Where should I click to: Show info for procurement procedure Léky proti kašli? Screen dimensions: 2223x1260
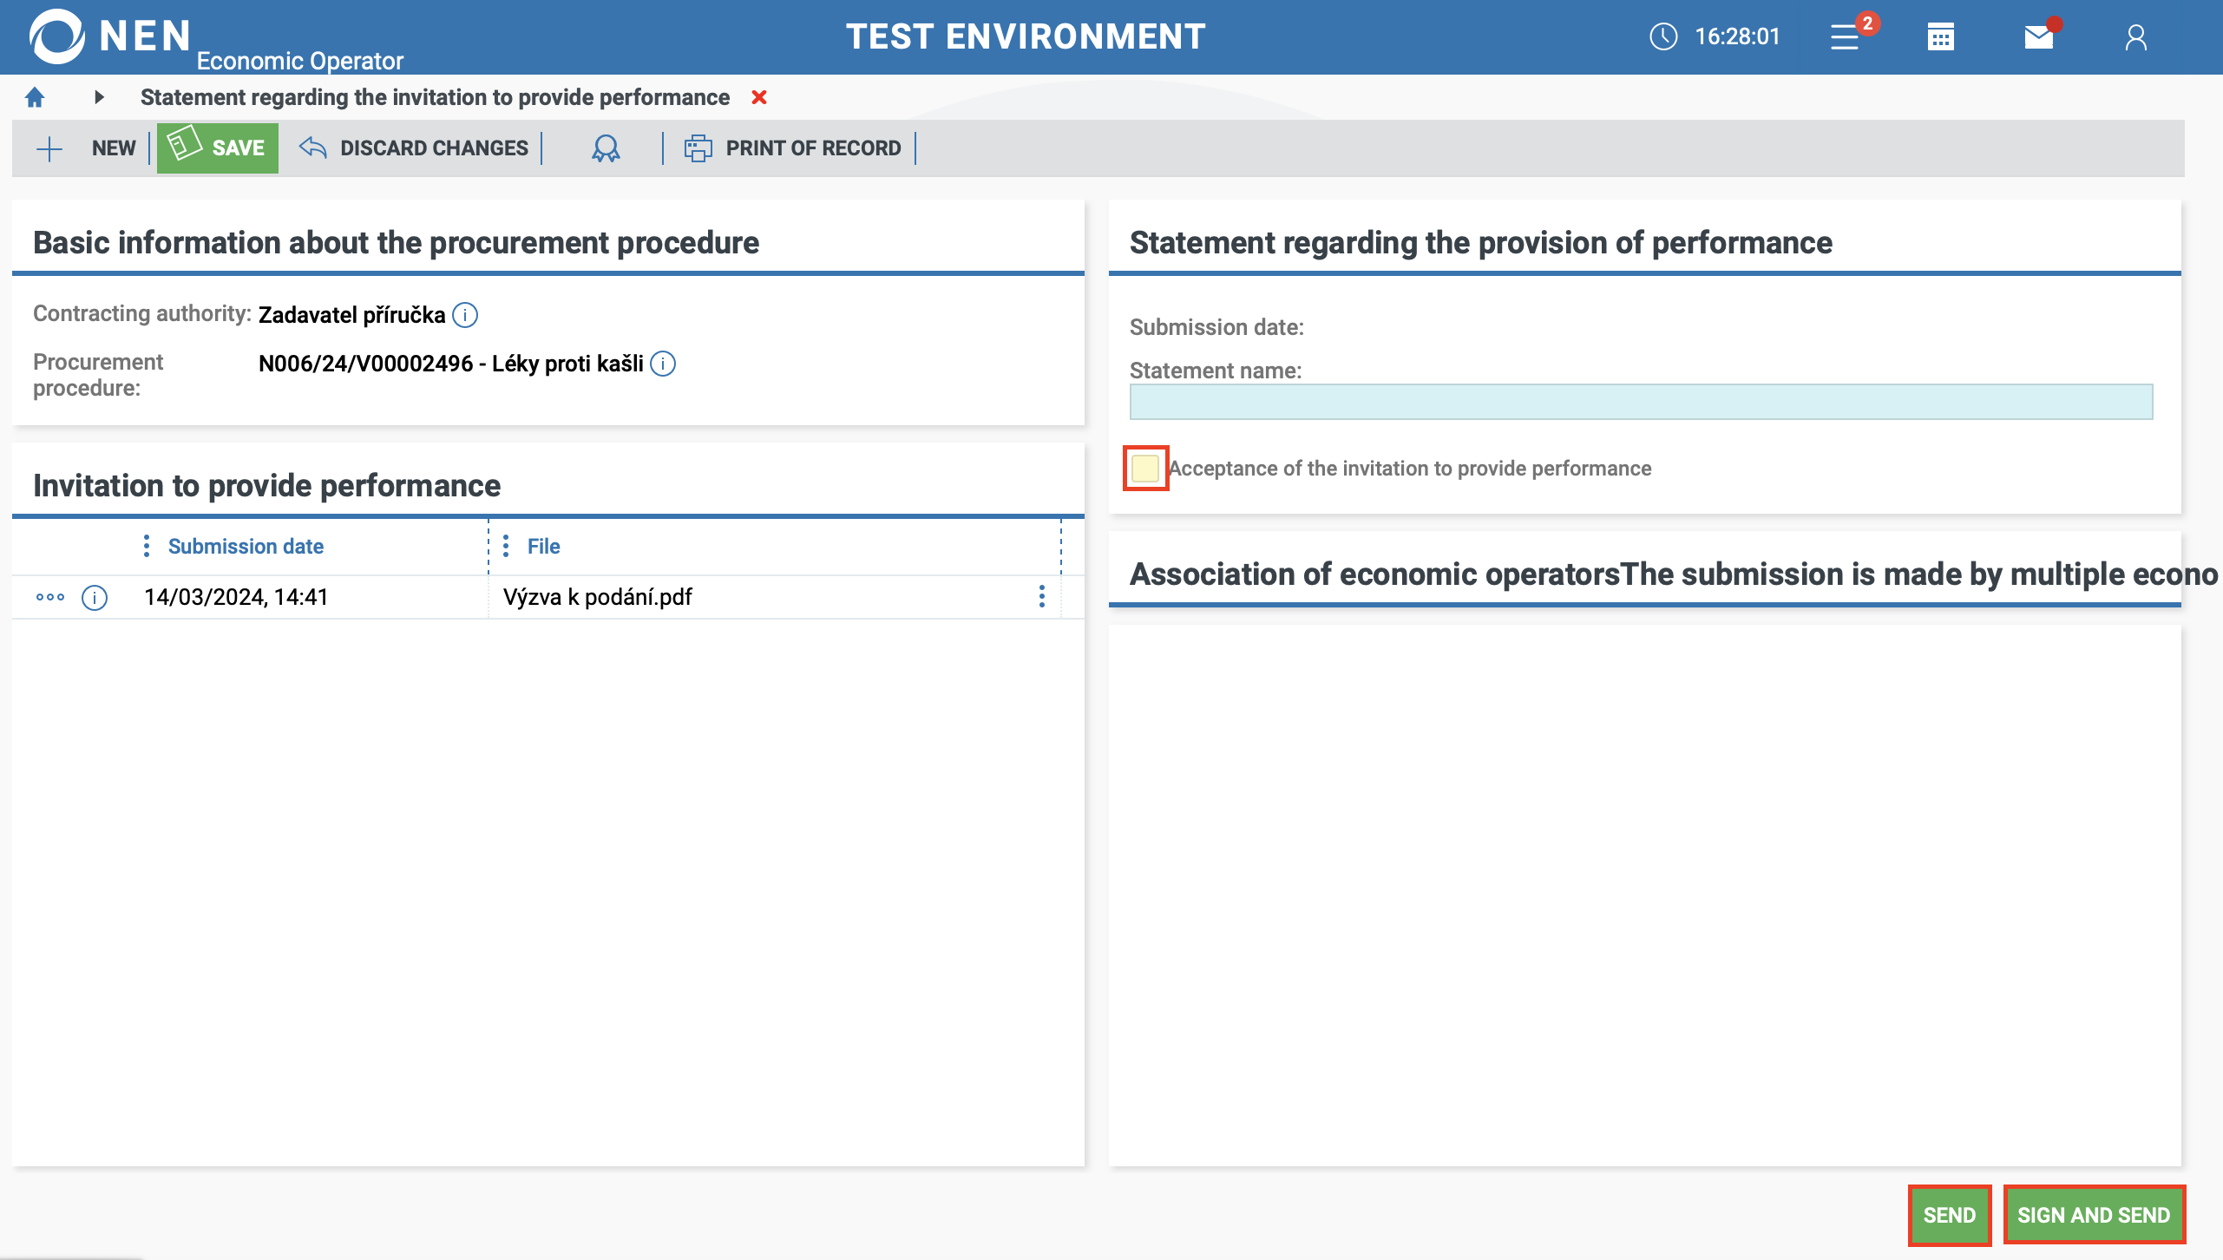point(663,364)
